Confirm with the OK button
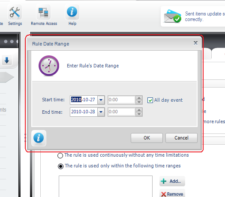Viewport: 225px width, 197px height. [x=147, y=138]
